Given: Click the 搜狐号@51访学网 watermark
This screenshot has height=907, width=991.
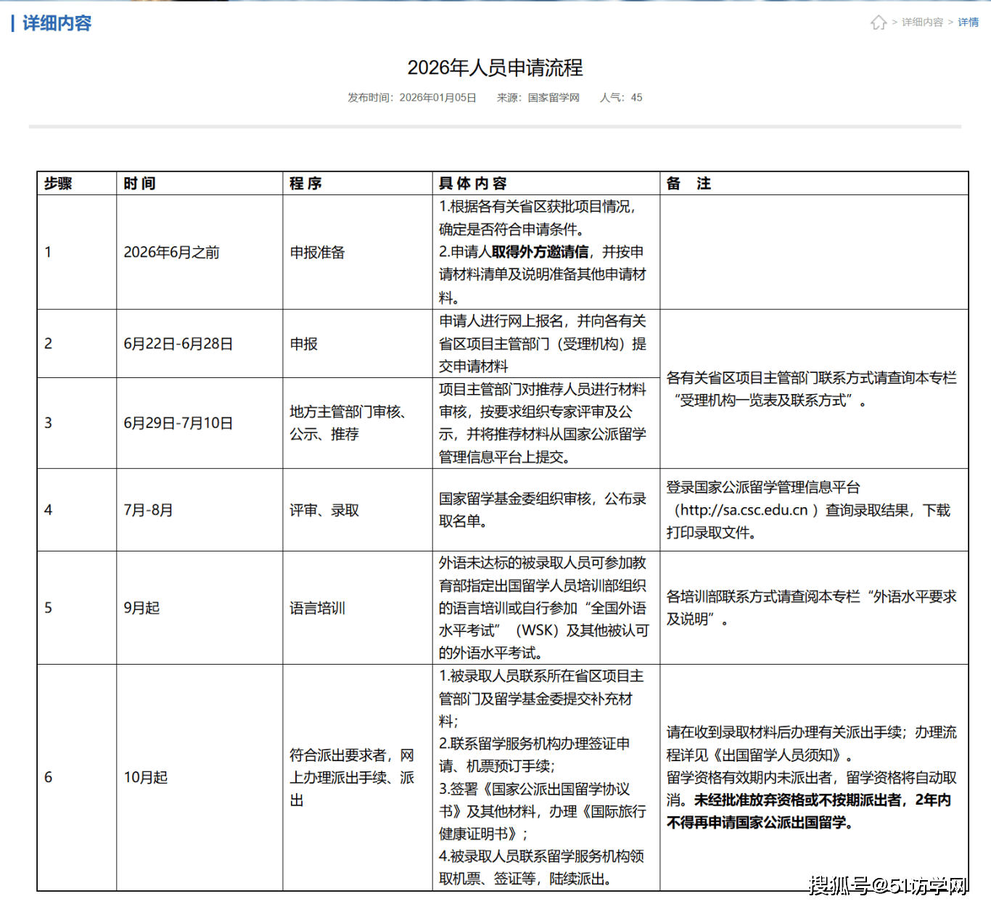Looking at the screenshot, I should pos(888,885).
